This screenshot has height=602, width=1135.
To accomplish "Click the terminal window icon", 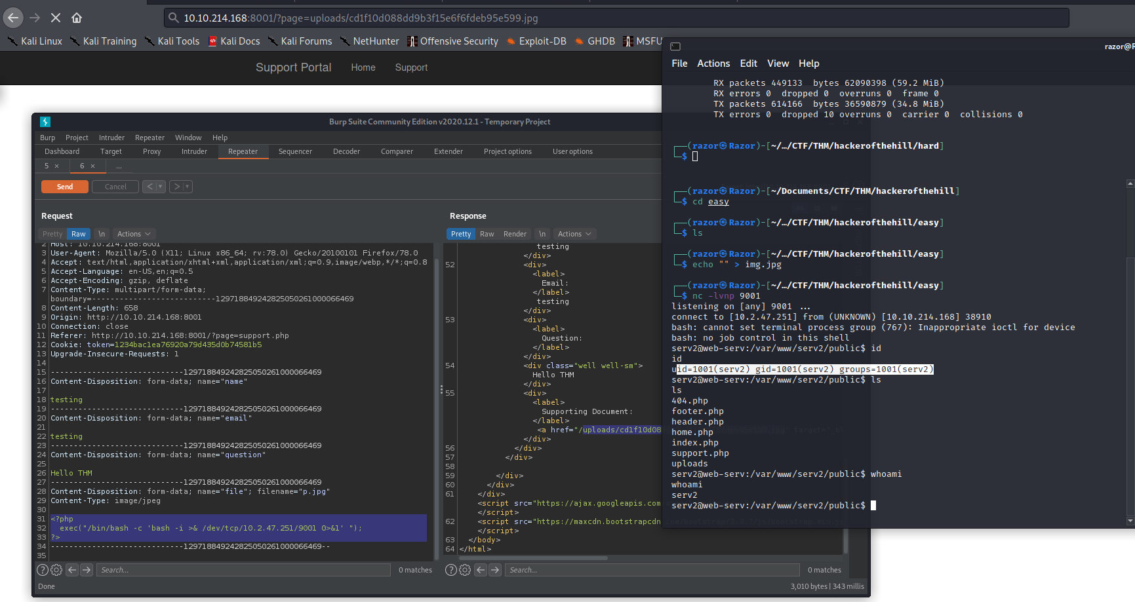I will pyautogui.click(x=675, y=47).
